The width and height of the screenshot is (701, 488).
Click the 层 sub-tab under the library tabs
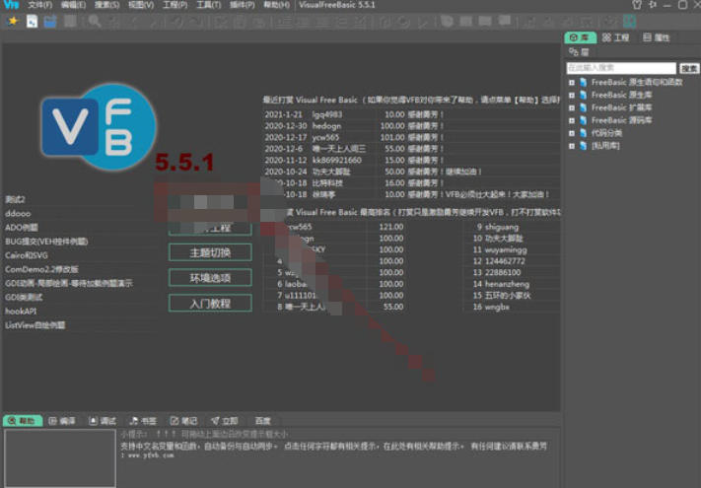(x=579, y=52)
